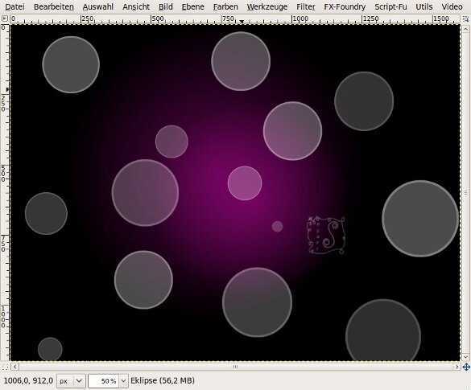Viewport: 471px width, 390px height.
Task: Open the Video menu
Action: 452,6
